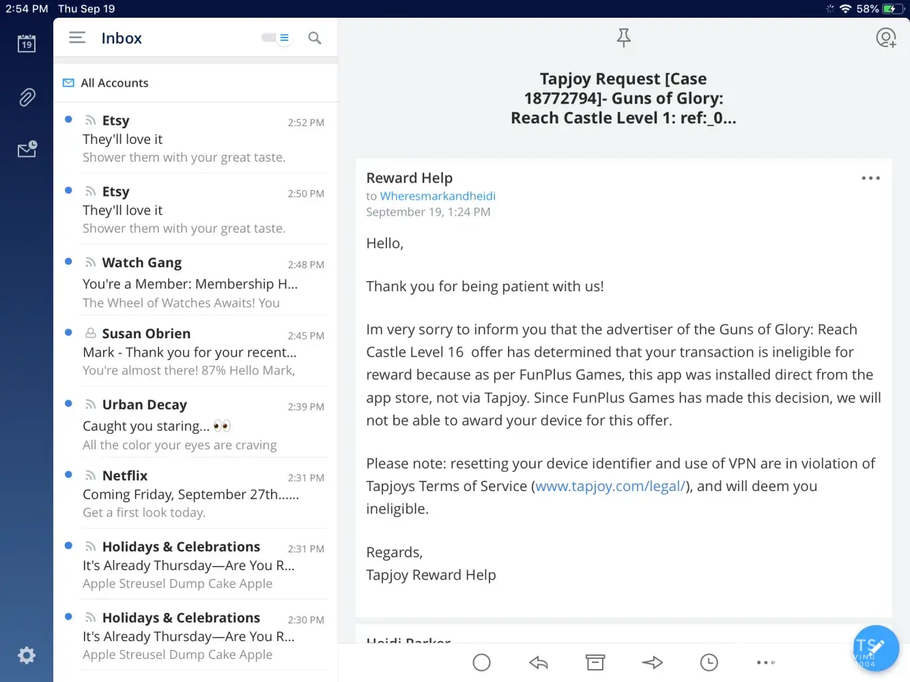The height and width of the screenshot is (682, 910).
Task: Tap the Reward Help sender name
Action: (x=410, y=177)
